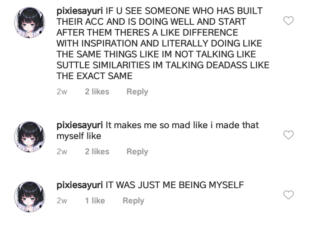313x225 pixels.
Task: Open pixiesayuri's avatar on the first comment
Action: 30,22
